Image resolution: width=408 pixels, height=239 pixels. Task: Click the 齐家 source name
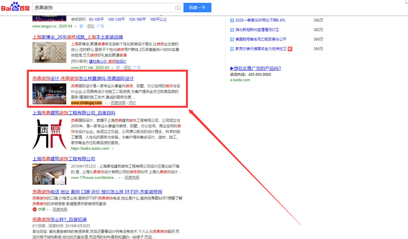point(42,209)
